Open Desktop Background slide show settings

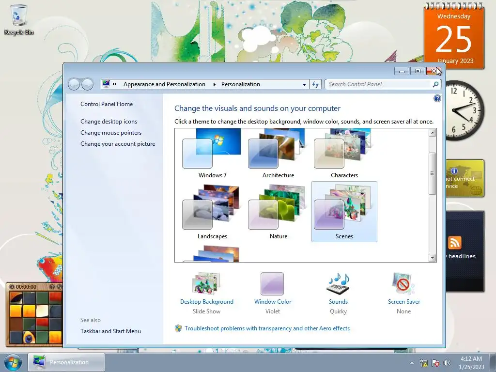pyautogui.click(x=206, y=284)
